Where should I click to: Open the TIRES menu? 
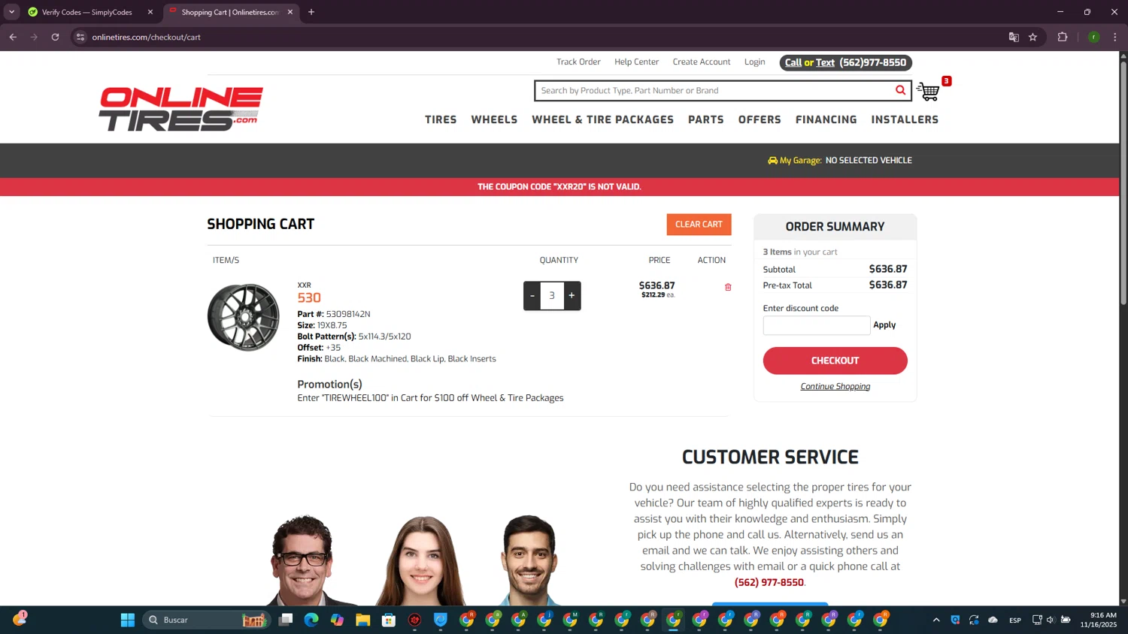tap(441, 119)
